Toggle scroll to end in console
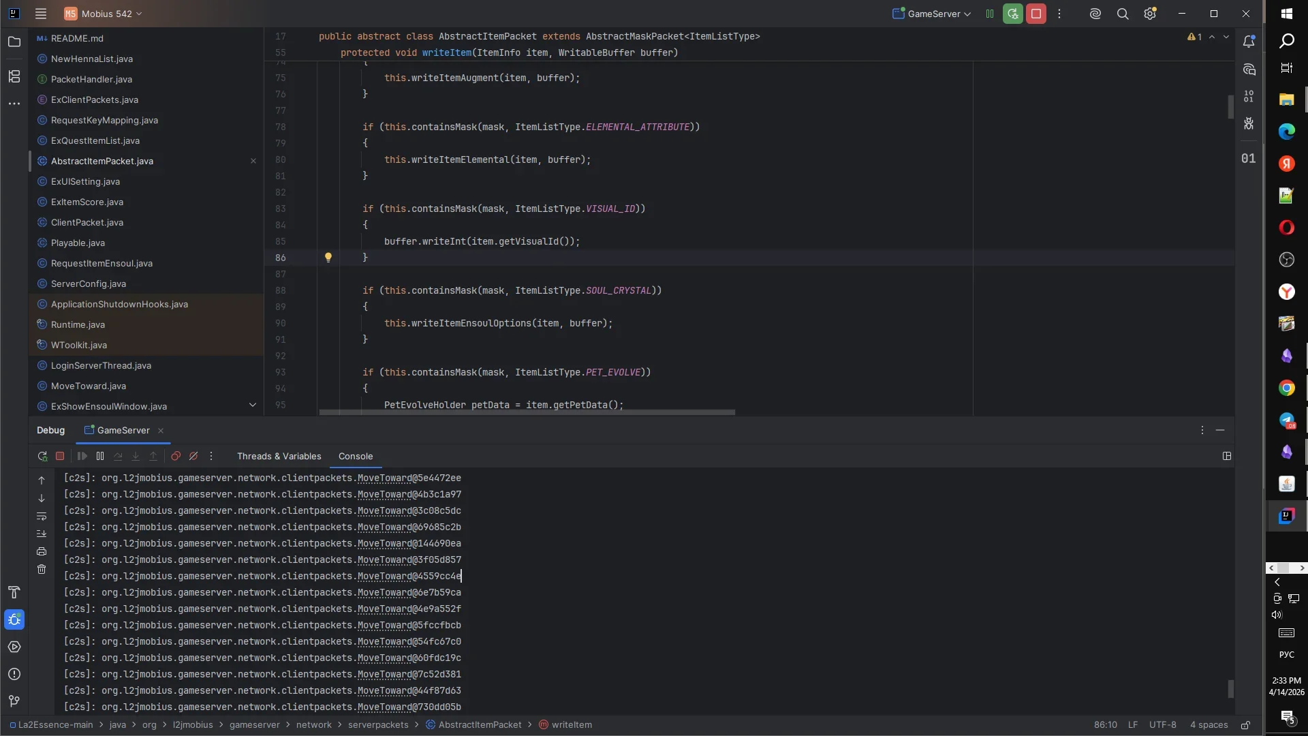 (42, 534)
